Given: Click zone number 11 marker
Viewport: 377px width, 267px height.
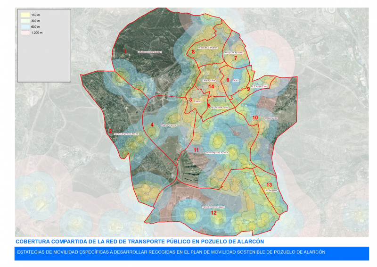Looking at the screenshot, I should 196,150.
